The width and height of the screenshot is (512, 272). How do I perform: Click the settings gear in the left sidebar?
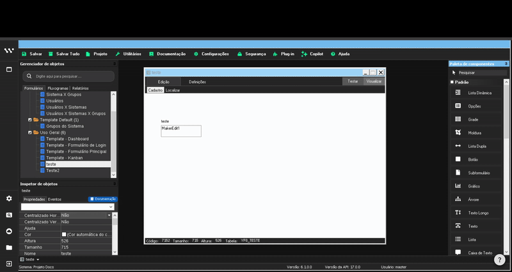9,198
